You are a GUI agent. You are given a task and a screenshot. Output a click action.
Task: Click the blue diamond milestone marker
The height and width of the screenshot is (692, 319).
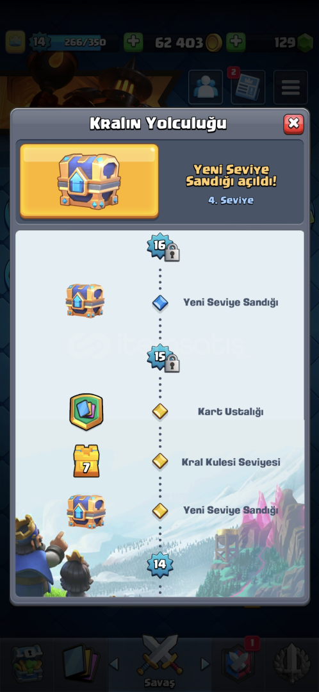pos(159,302)
